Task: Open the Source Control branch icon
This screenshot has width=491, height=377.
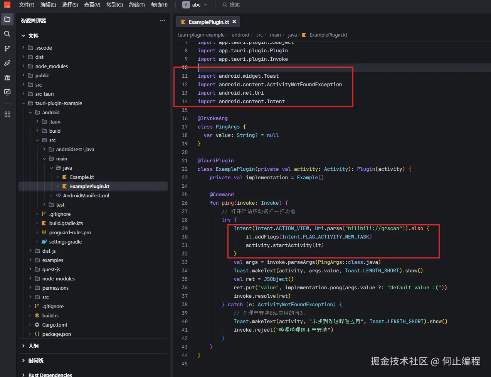Action: coord(7,48)
